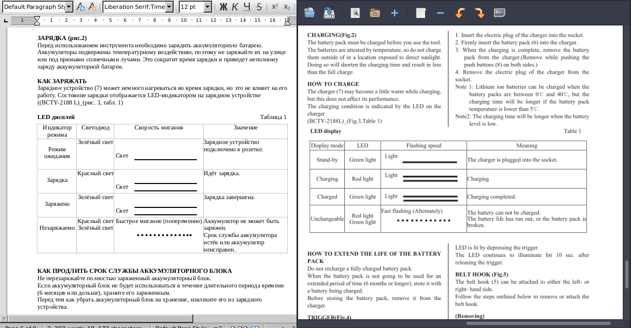Click heading "КАК ПРОДЛИТЬ СРОК СЛУЖБЫ АККУМУЛЯТОРНОГО БЛОКА"
Viewport: 631px width, 328px height.
click(x=135, y=271)
